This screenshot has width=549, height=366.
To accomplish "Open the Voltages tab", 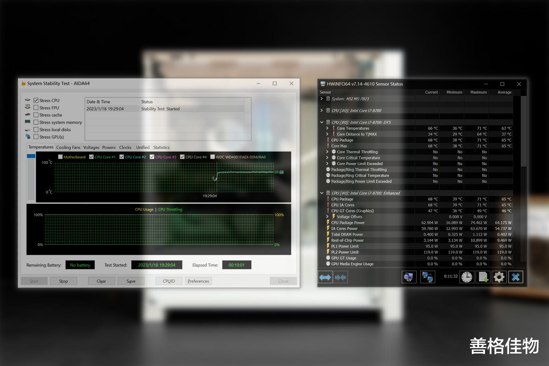I will (91, 147).
